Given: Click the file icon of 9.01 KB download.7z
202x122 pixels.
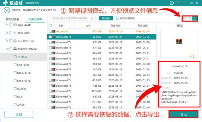Looking at the screenshot, I should [54, 42].
